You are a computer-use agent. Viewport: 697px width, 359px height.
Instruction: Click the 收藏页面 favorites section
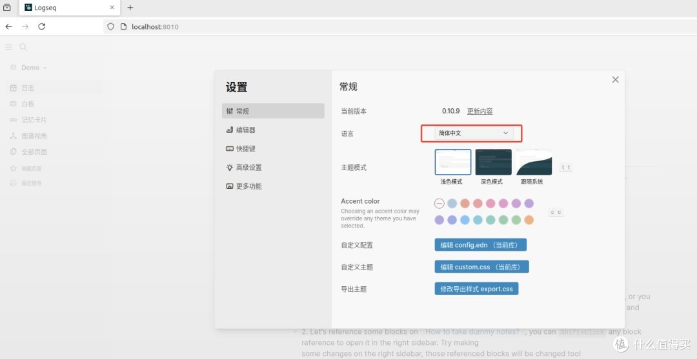coord(31,169)
